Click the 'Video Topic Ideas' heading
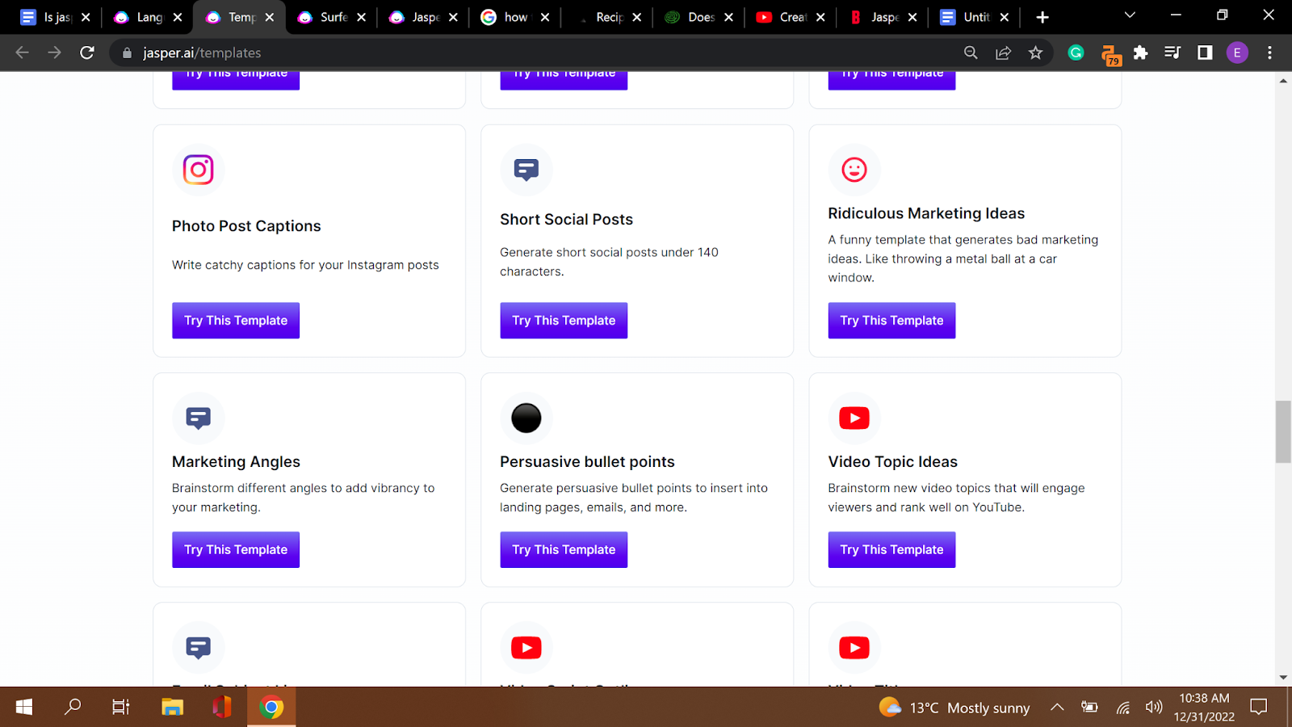 click(892, 462)
